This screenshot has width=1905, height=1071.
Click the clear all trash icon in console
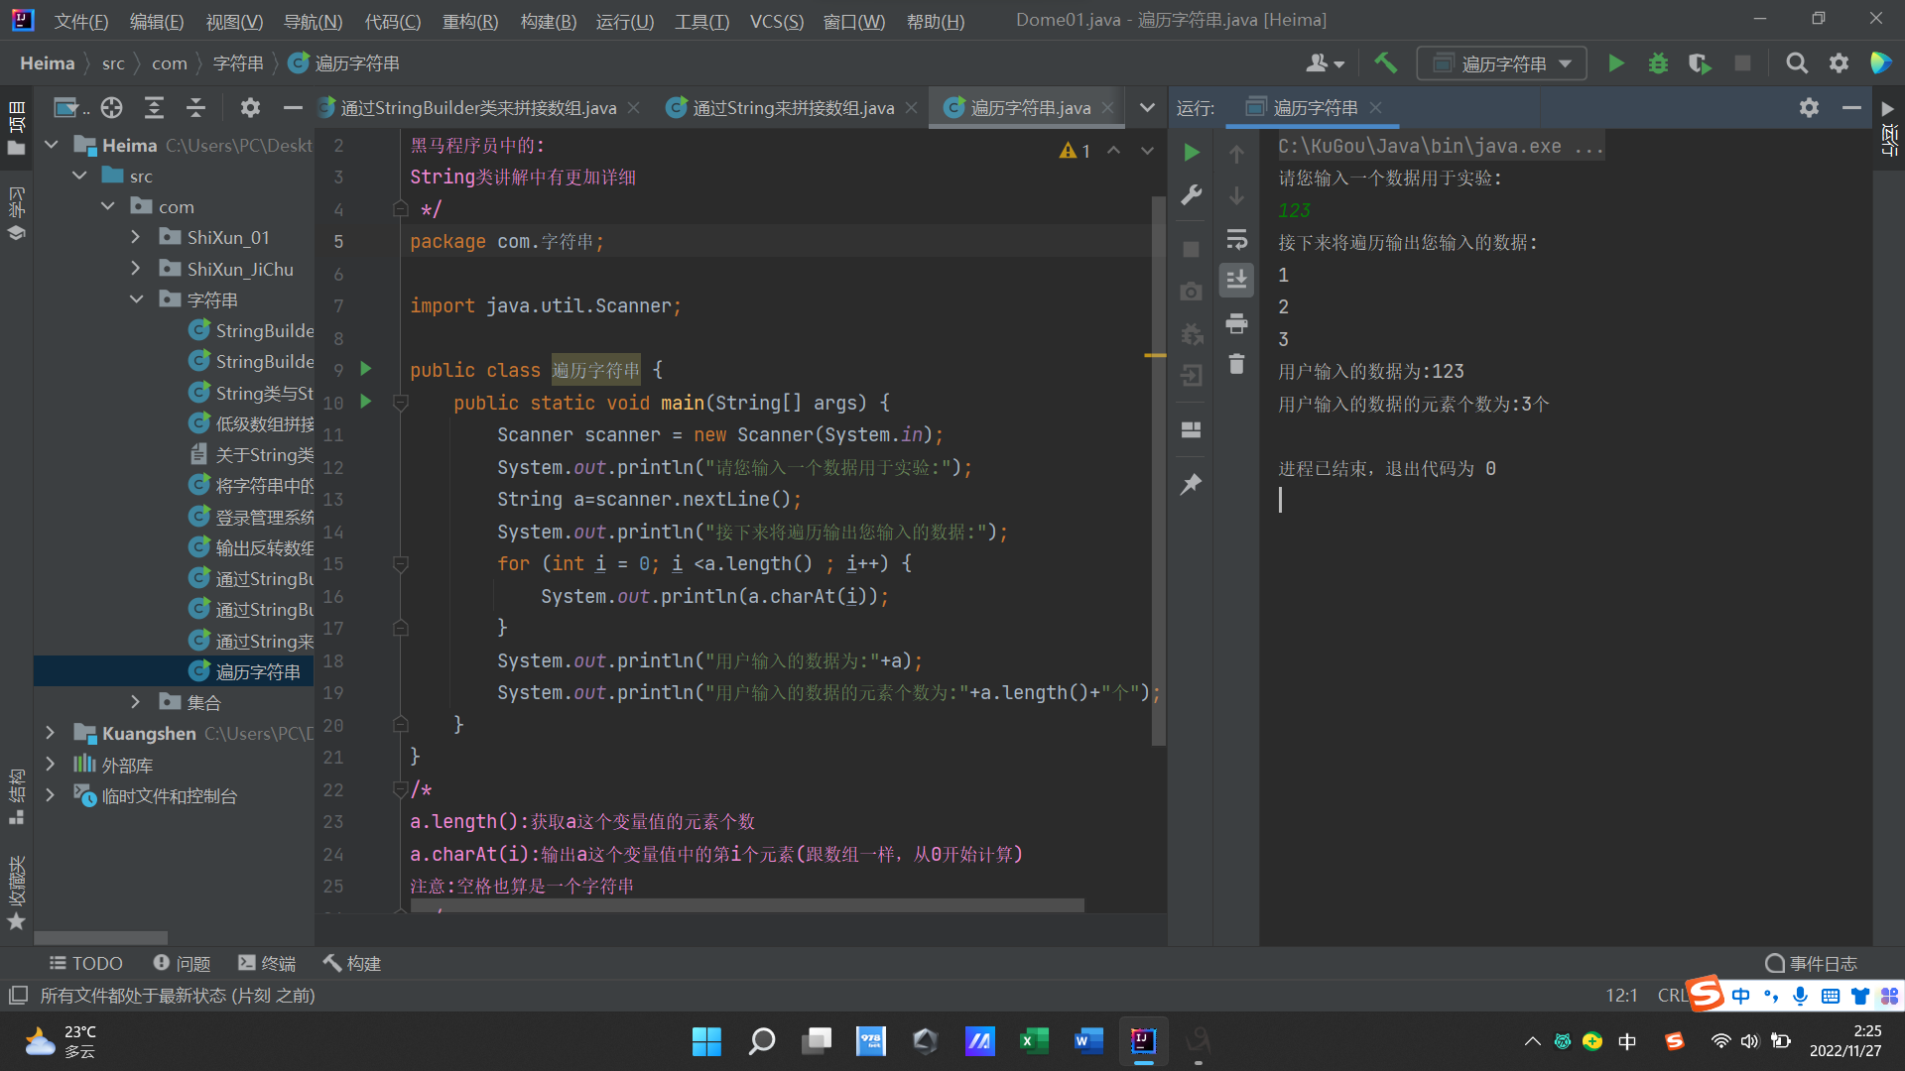click(x=1236, y=364)
